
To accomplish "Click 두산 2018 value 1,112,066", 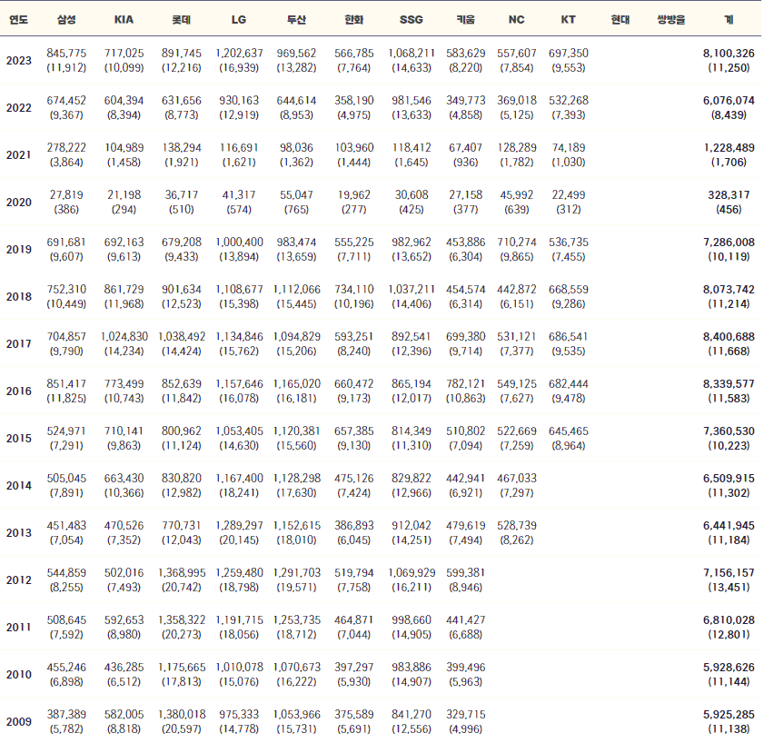I will tap(296, 290).
